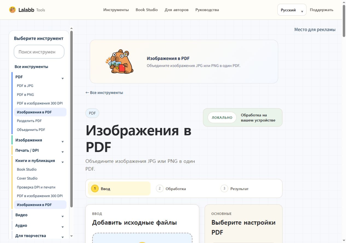
Task: Click the Выберите настройки PDF heading
Action: (x=243, y=227)
